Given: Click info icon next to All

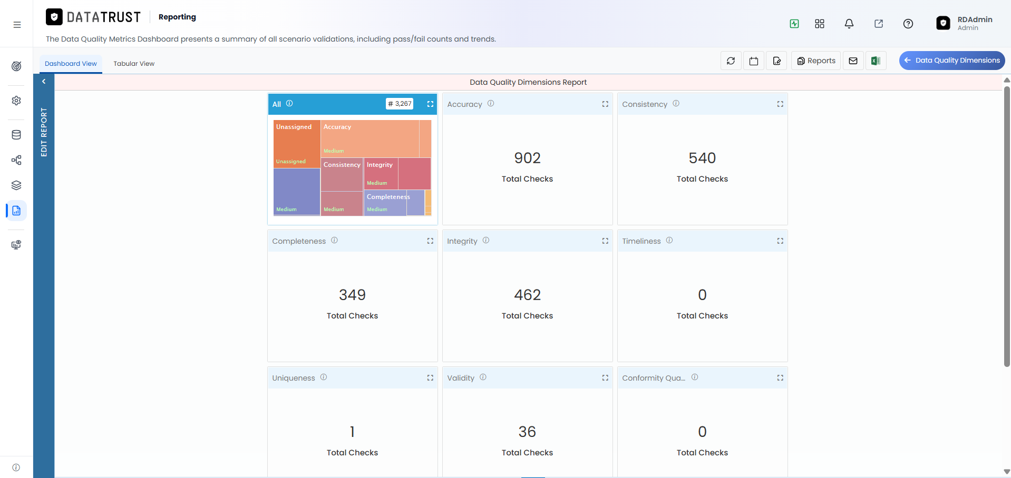Looking at the screenshot, I should click(x=289, y=104).
